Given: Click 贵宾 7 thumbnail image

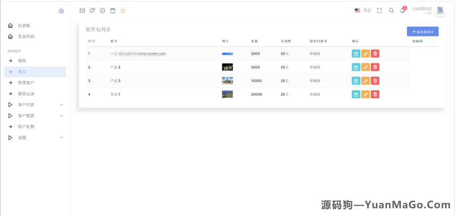Looking at the screenshot, I should (x=227, y=94).
